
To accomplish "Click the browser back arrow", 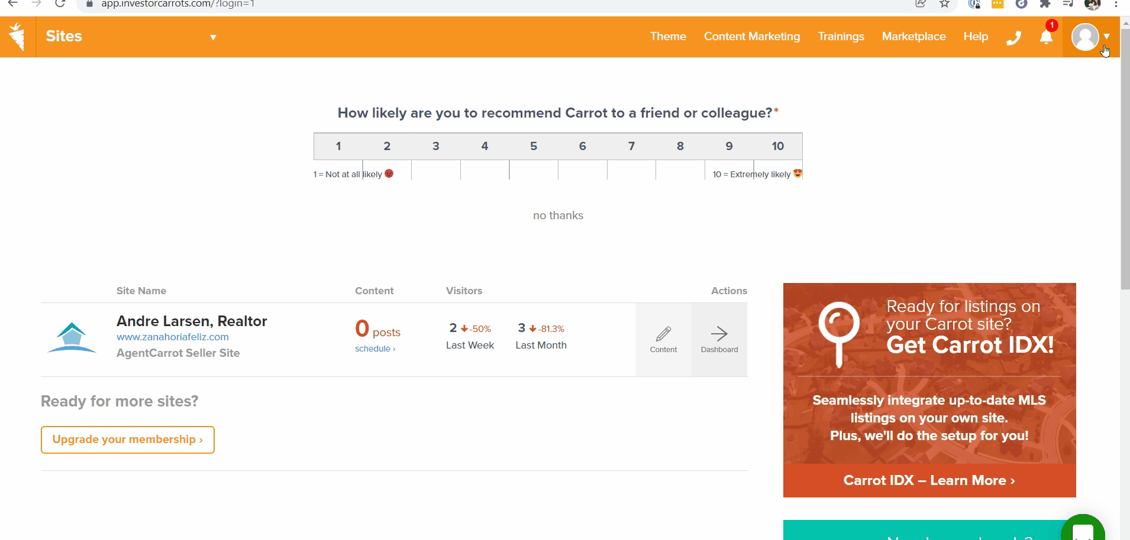I will tap(12, 4).
